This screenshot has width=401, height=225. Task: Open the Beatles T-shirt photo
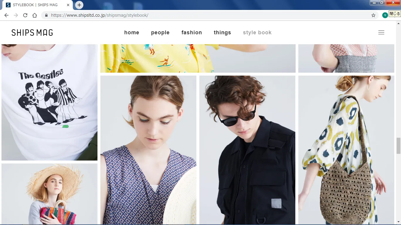[49, 102]
